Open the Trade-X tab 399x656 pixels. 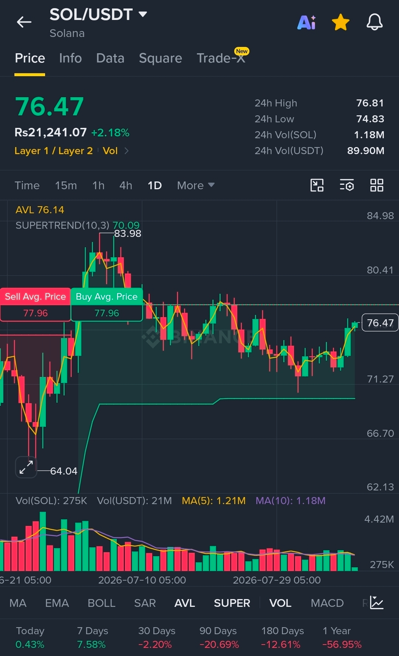point(221,58)
